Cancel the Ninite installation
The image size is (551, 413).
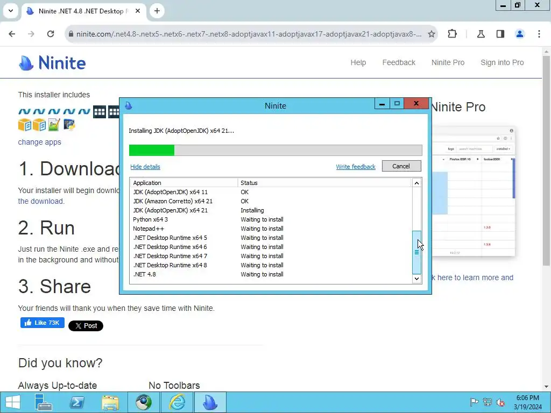tap(401, 166)
